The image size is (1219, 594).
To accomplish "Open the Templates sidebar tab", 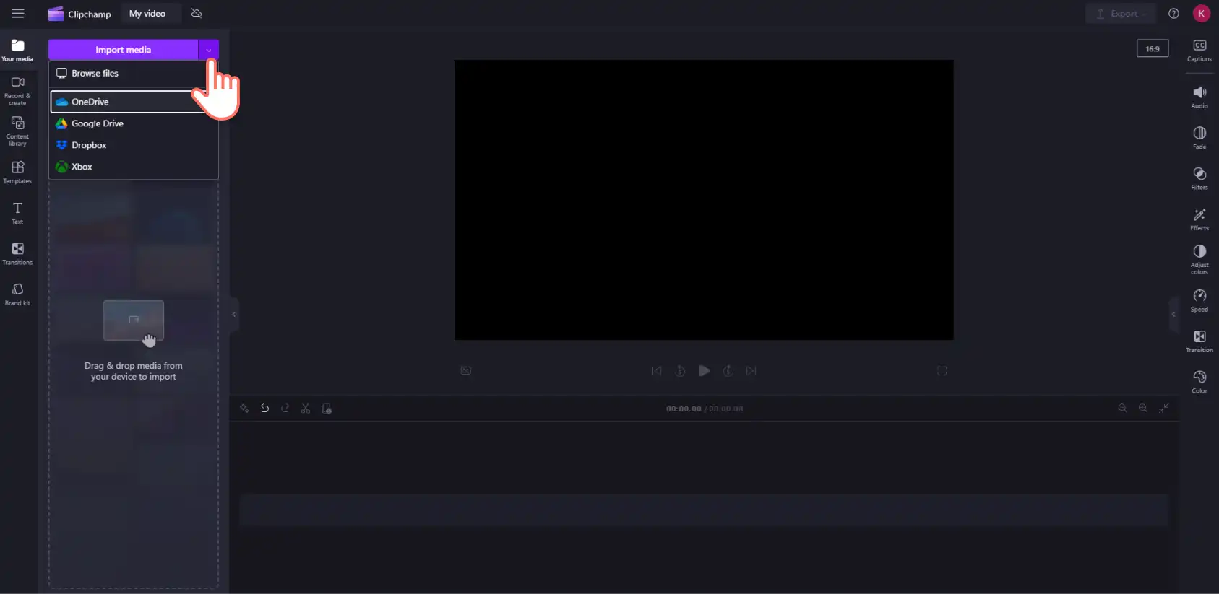I will coord(17,172).
